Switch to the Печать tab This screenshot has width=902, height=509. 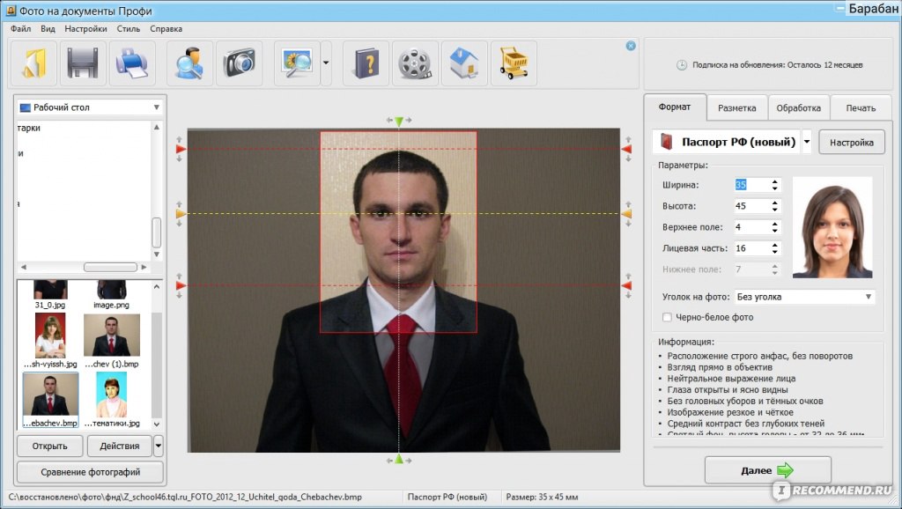(x=861, y=108)
